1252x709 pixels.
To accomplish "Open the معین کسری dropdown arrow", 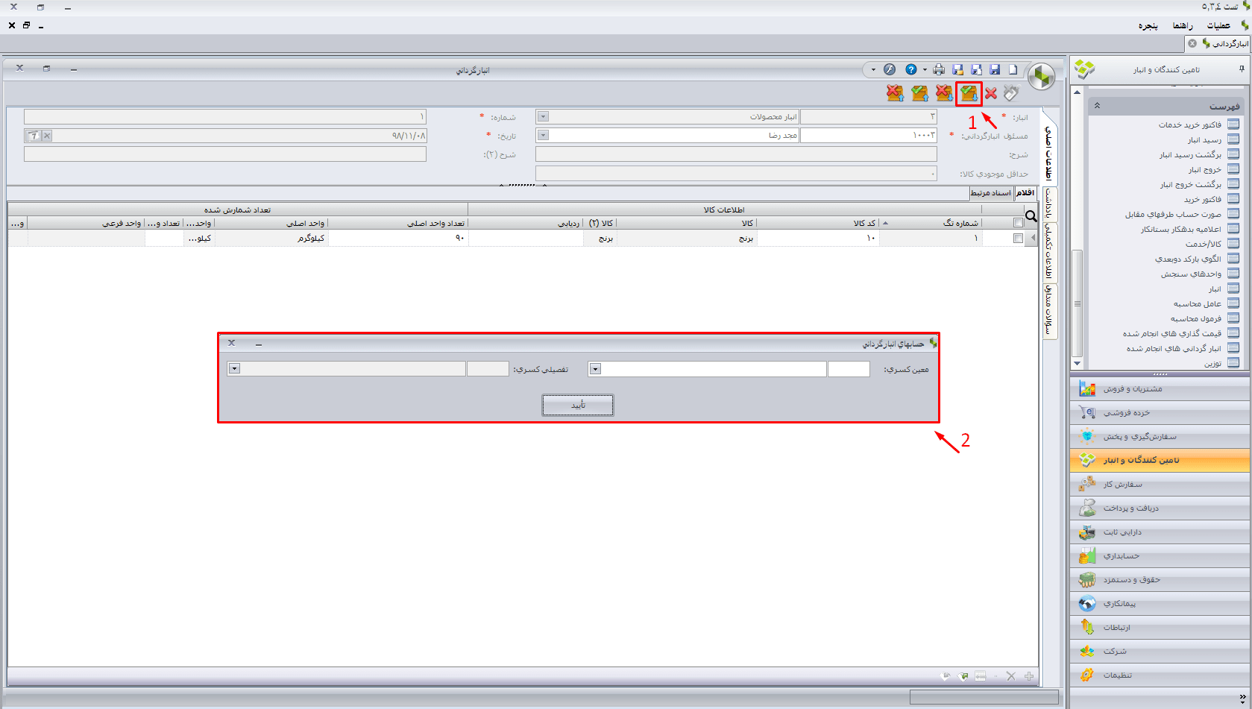I will (x=595, y=369).
